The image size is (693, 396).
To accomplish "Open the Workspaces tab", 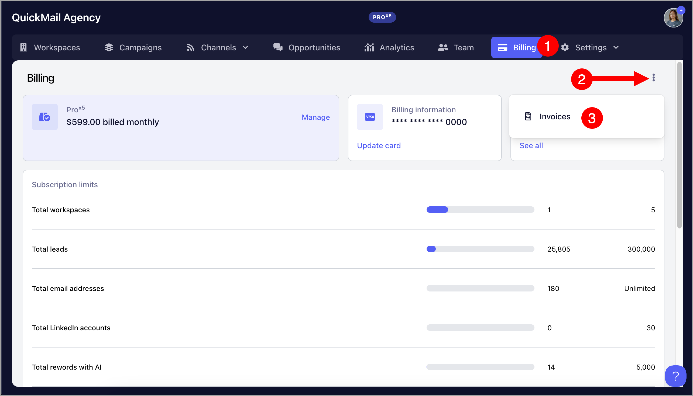I will [50, 48].
